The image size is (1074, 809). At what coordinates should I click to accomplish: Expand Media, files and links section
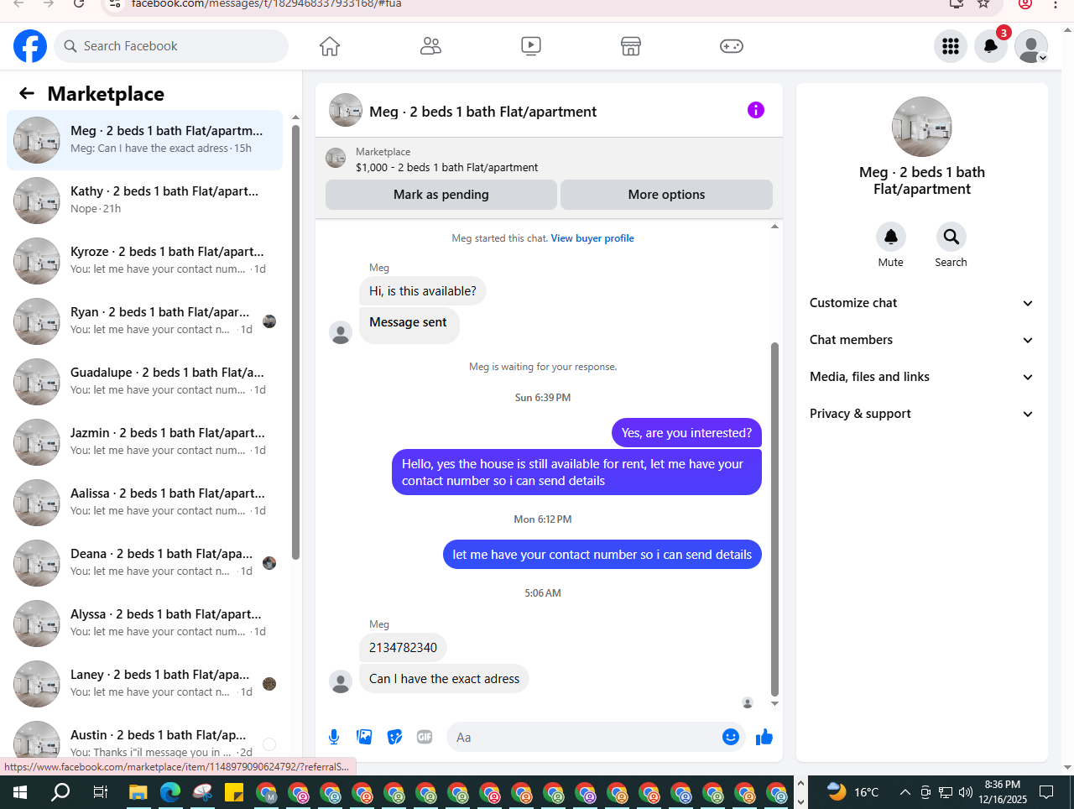pyautogui.click(x=921, y=377)
